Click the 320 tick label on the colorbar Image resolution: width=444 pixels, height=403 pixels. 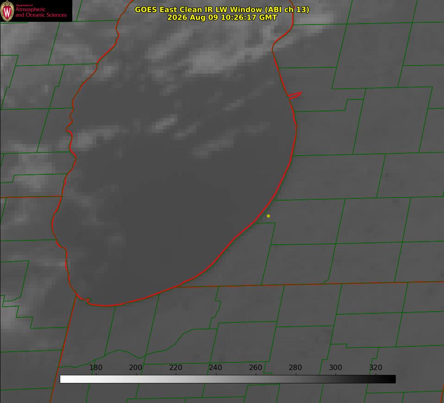tap(376, 367)
